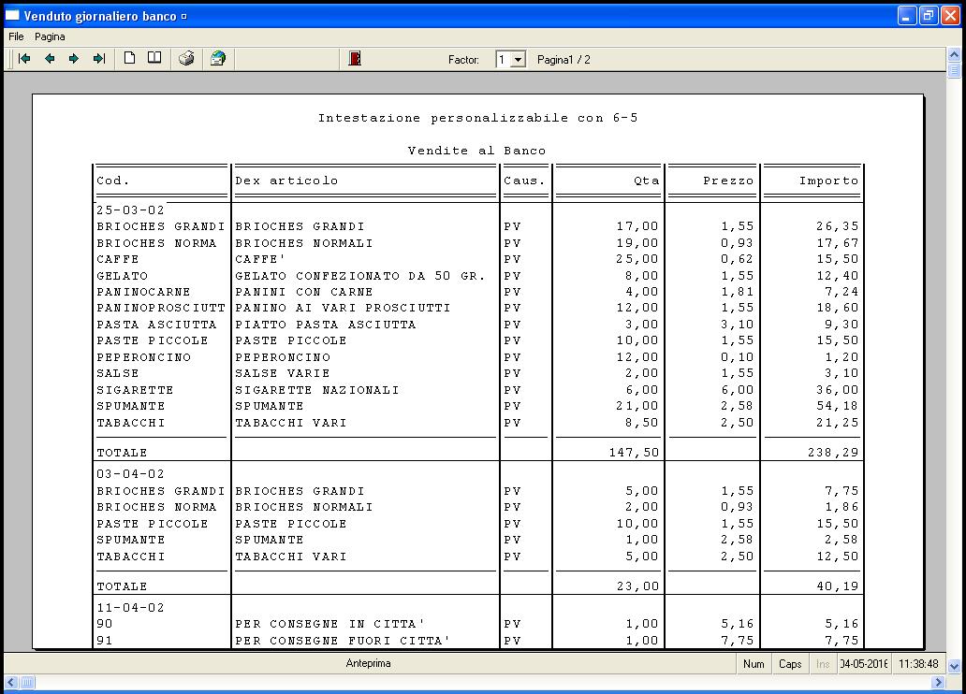Select 'GELATO CONFEZIONATO DA 50 GR.' description
The width and height of the screenshot is (966, 694).
click(360, 276)
